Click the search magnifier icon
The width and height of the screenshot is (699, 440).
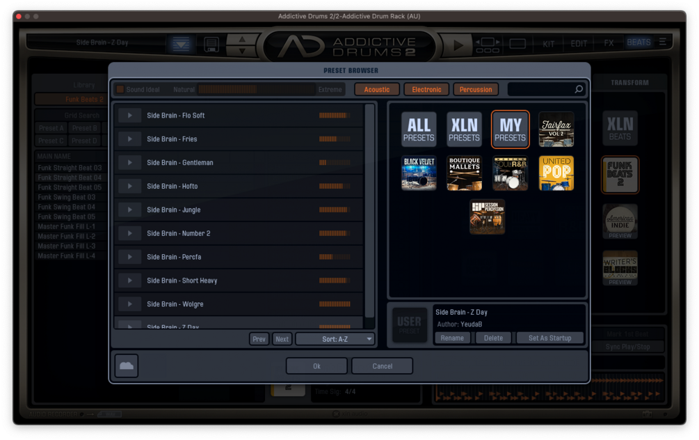click(578, 89)
